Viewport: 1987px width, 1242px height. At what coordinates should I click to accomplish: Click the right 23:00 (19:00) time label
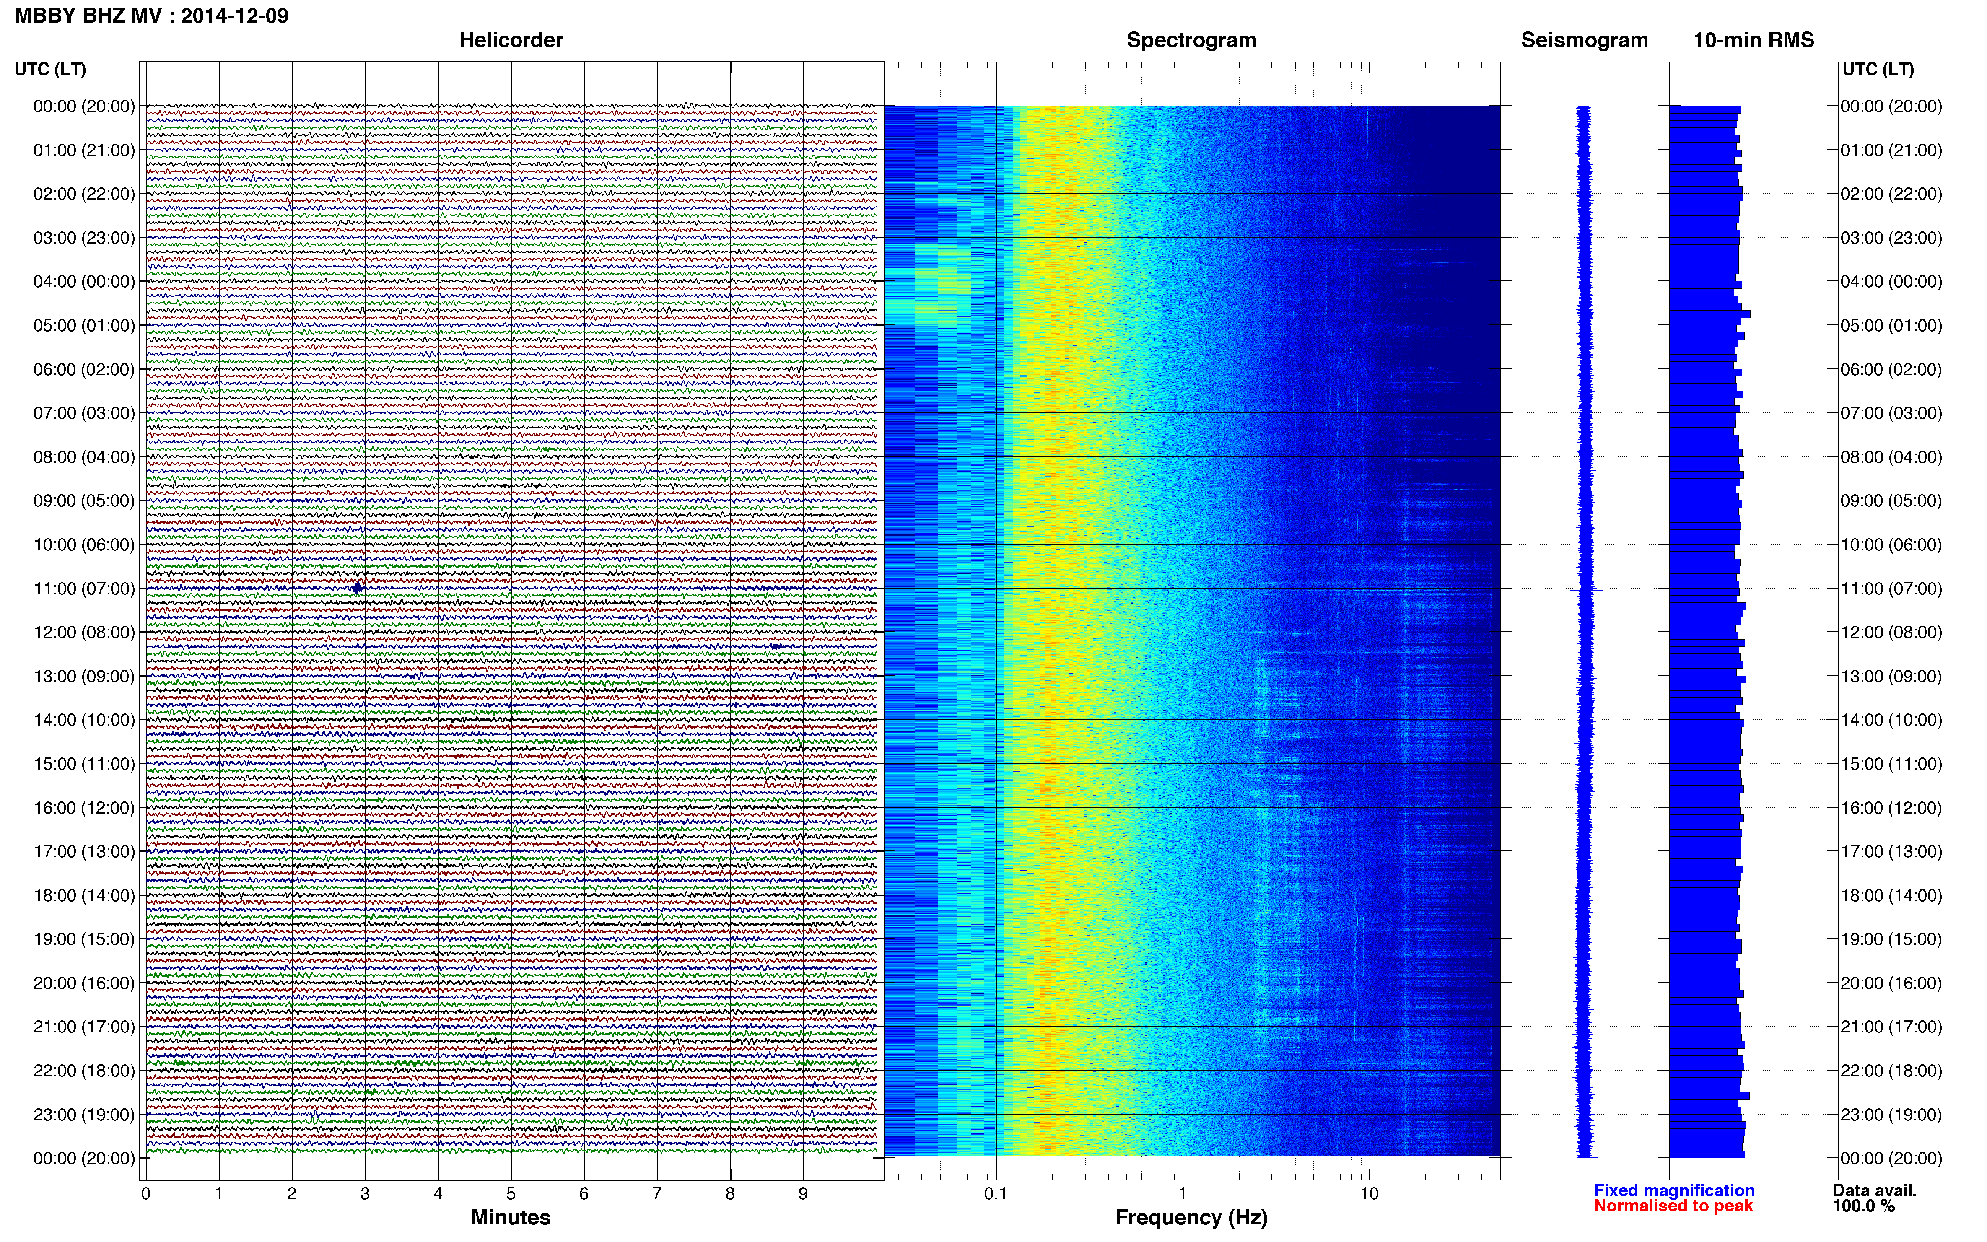[x=1891, y=1115]
